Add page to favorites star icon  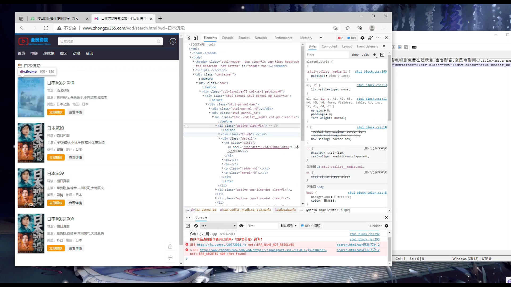pyautogui.click(x=335, y=28)
